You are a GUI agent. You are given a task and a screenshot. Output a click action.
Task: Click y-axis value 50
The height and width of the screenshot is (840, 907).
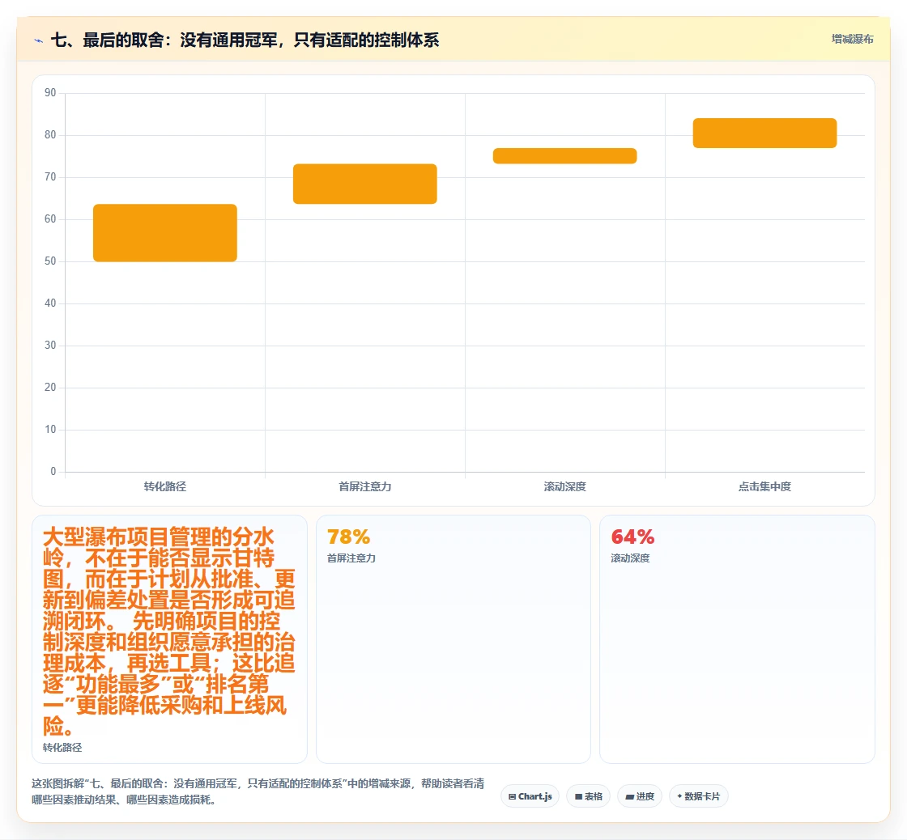pos(50,261)
